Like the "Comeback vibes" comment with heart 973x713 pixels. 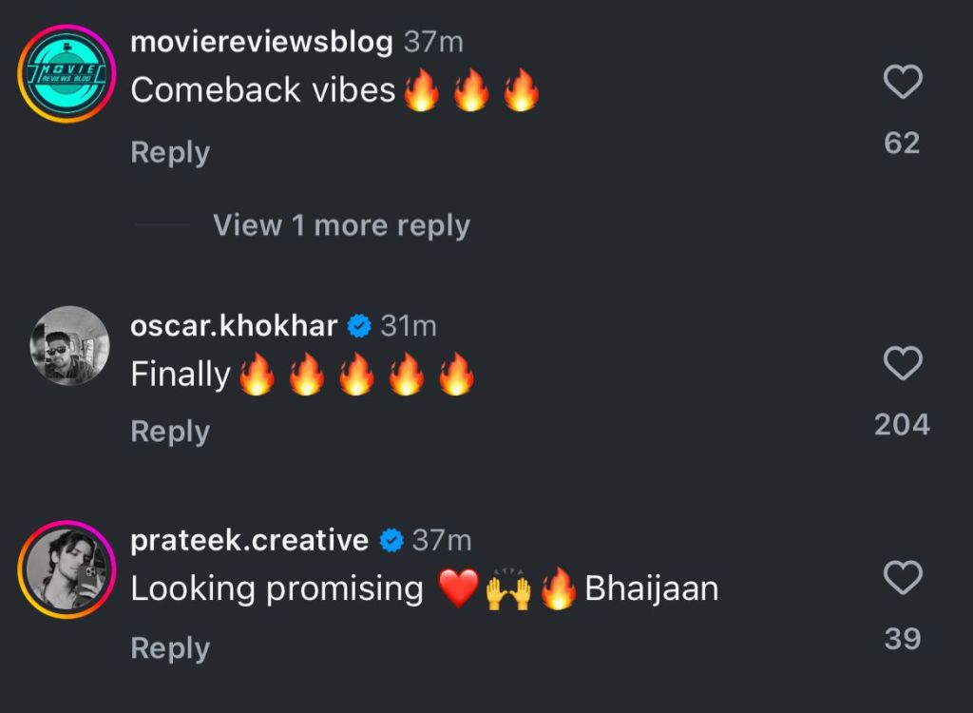(903, 82)
